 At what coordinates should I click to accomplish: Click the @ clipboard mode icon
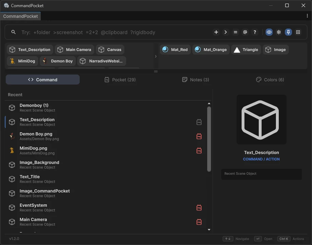tap(245, 32)
